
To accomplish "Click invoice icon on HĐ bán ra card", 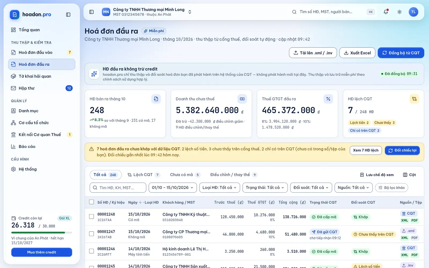I will coord(156,99).
